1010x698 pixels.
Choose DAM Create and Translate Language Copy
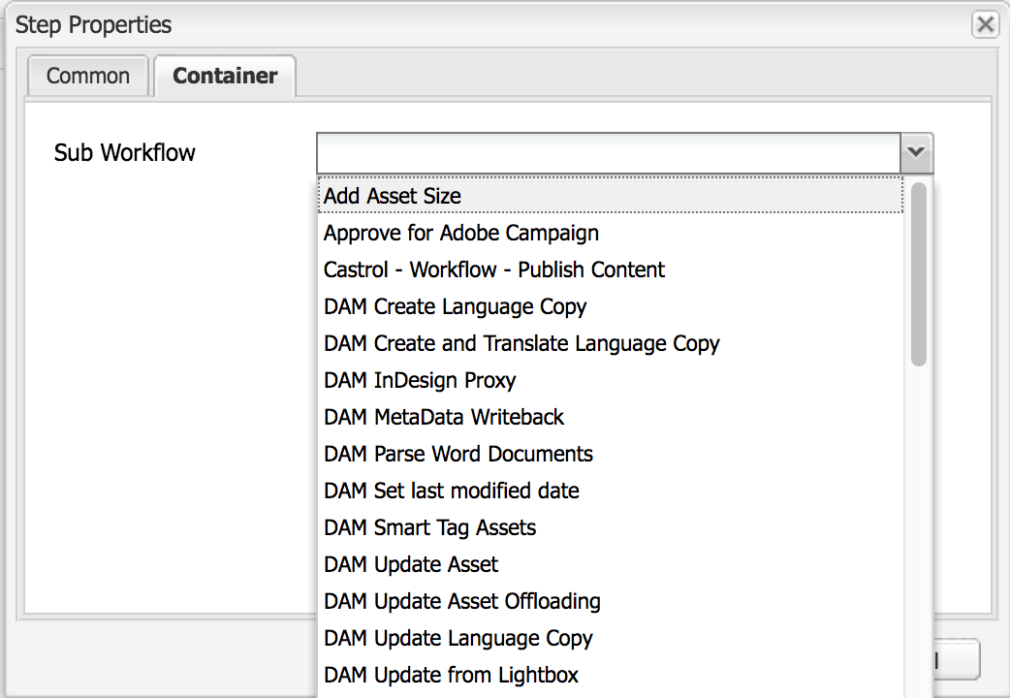point(610,343)
